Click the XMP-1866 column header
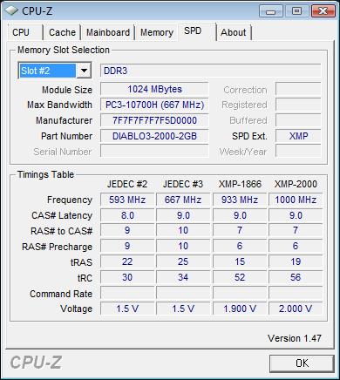This screenshot has width=340, height=380. click(x=240, y=184)
